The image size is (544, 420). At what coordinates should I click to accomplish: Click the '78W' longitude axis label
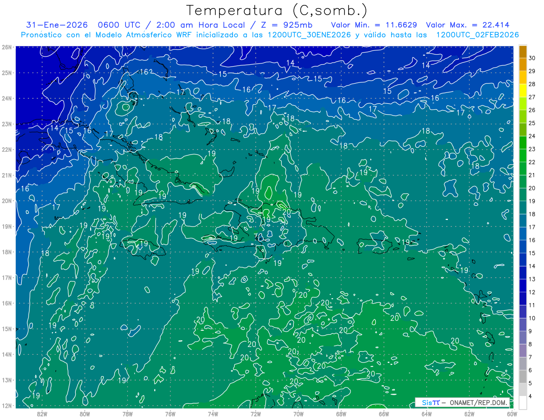point(127,414)
